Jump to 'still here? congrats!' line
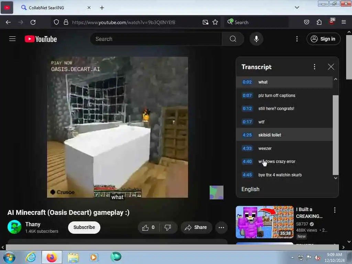This screenshot has width=352, height=264. (x=284, y=108)
